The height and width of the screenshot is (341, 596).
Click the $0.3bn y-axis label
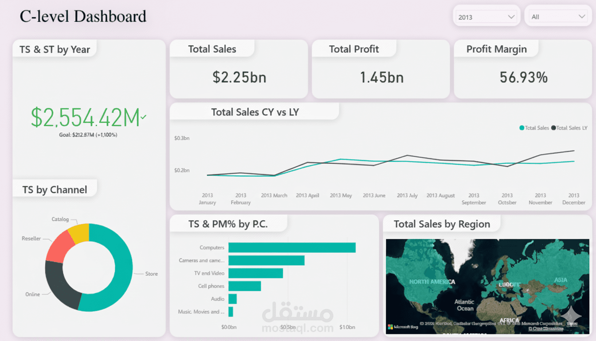[x=182, y=138]
